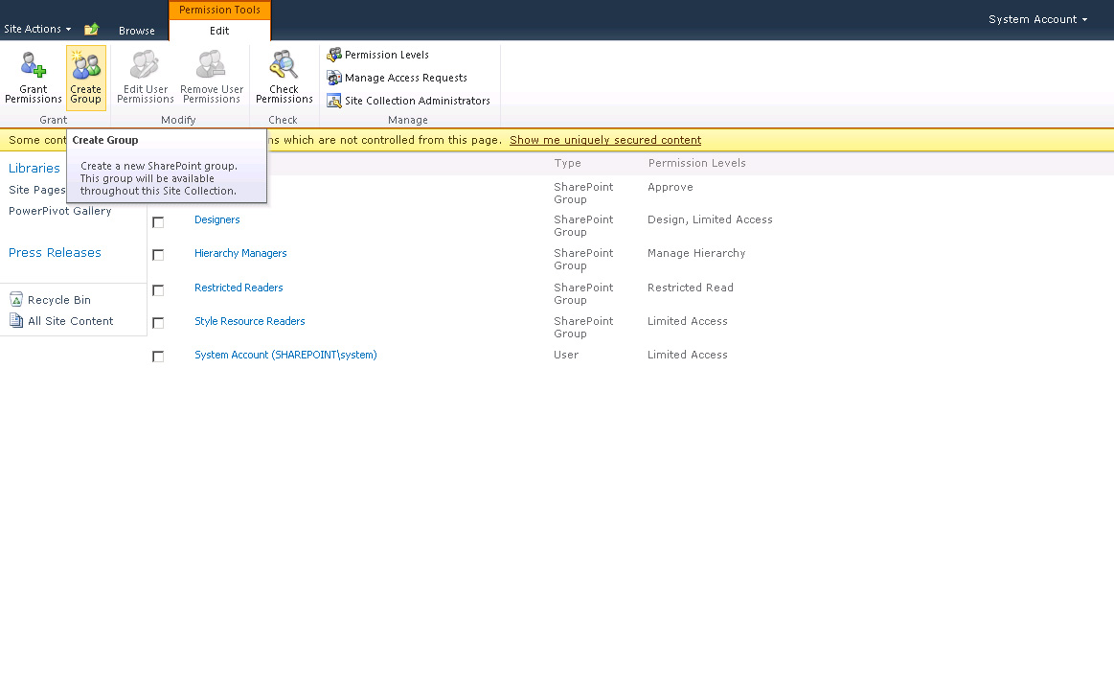This screenshot has width=1114, height=691.
Task: Open the System Account user dropdown
Action: coord(1037,19)
